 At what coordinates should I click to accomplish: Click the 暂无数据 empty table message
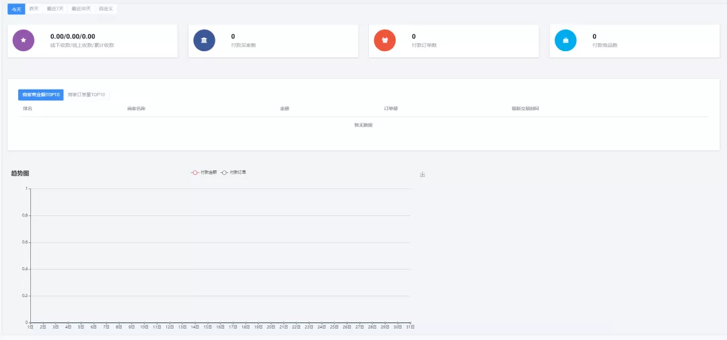(363, 125)
